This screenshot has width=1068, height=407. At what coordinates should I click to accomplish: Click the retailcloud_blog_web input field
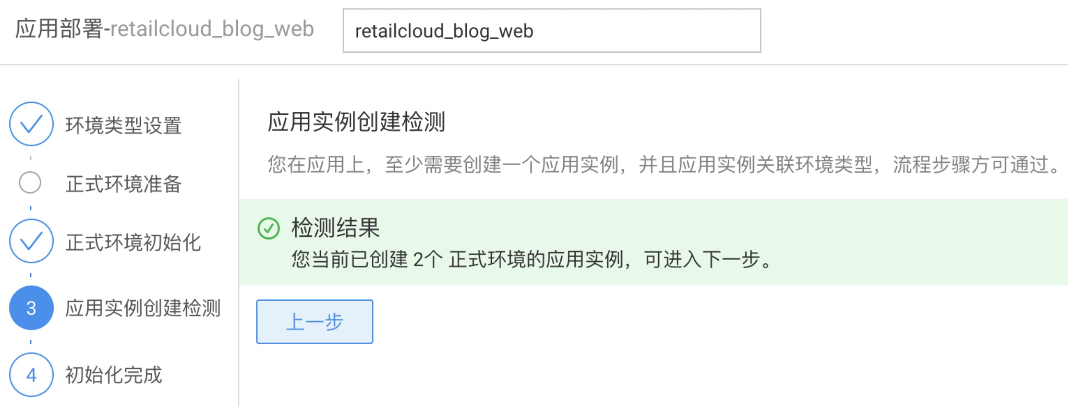pyautogui.click(x=551, y=31)
